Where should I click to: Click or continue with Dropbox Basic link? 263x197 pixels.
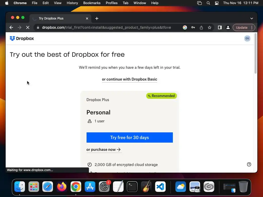click(x=129, y=79)
